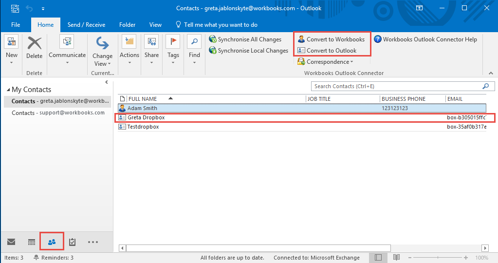The height and width of the screenshot is (263, 498).
Task: Click the Testdropbox contact card icon
Action: tap(122, 127)
